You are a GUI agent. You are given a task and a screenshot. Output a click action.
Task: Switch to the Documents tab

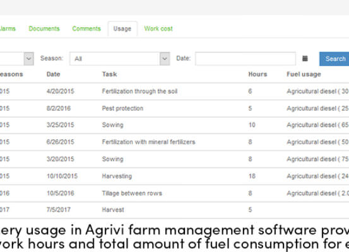coord(44,29)
